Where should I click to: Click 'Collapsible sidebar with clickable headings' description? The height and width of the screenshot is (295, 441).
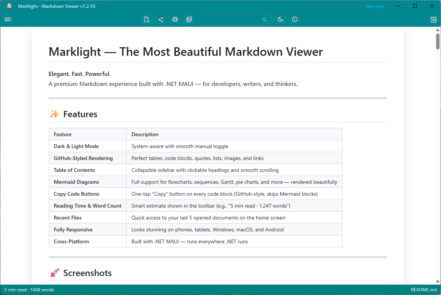[x=205, y=170]
